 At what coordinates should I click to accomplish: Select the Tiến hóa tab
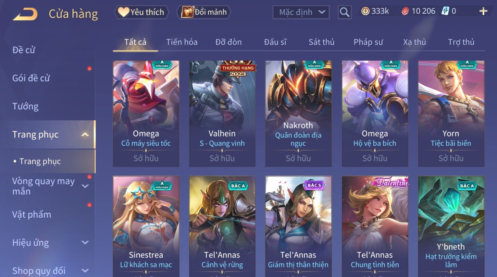[182, 42]
